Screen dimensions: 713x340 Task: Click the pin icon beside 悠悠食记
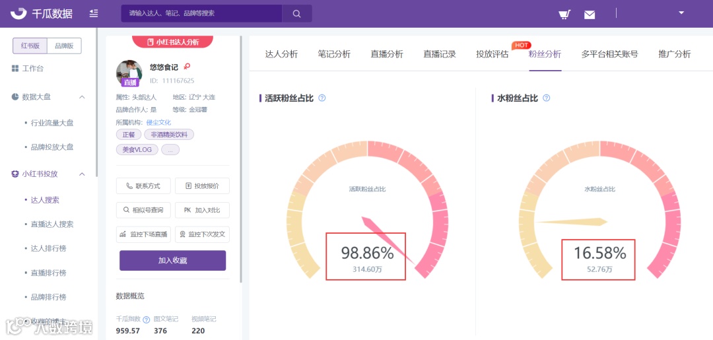186,67
